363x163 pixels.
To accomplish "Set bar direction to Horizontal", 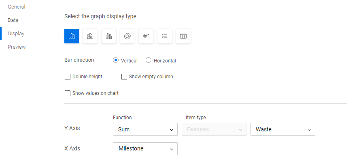I will [149, 60].
